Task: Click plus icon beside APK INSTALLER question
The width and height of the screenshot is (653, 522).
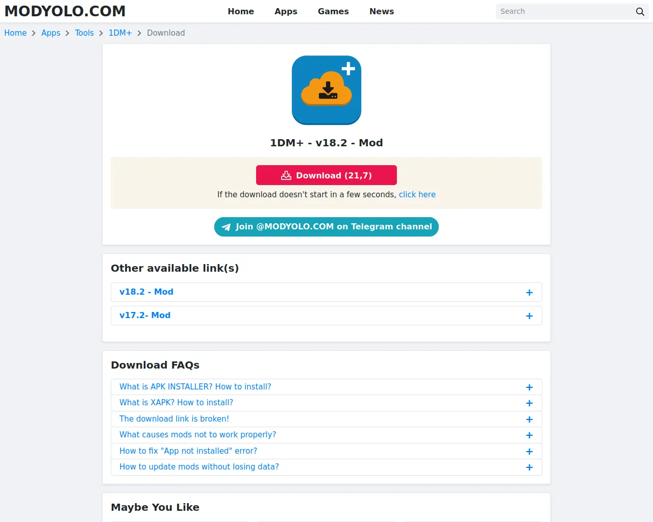Action: tap(529, 387)
